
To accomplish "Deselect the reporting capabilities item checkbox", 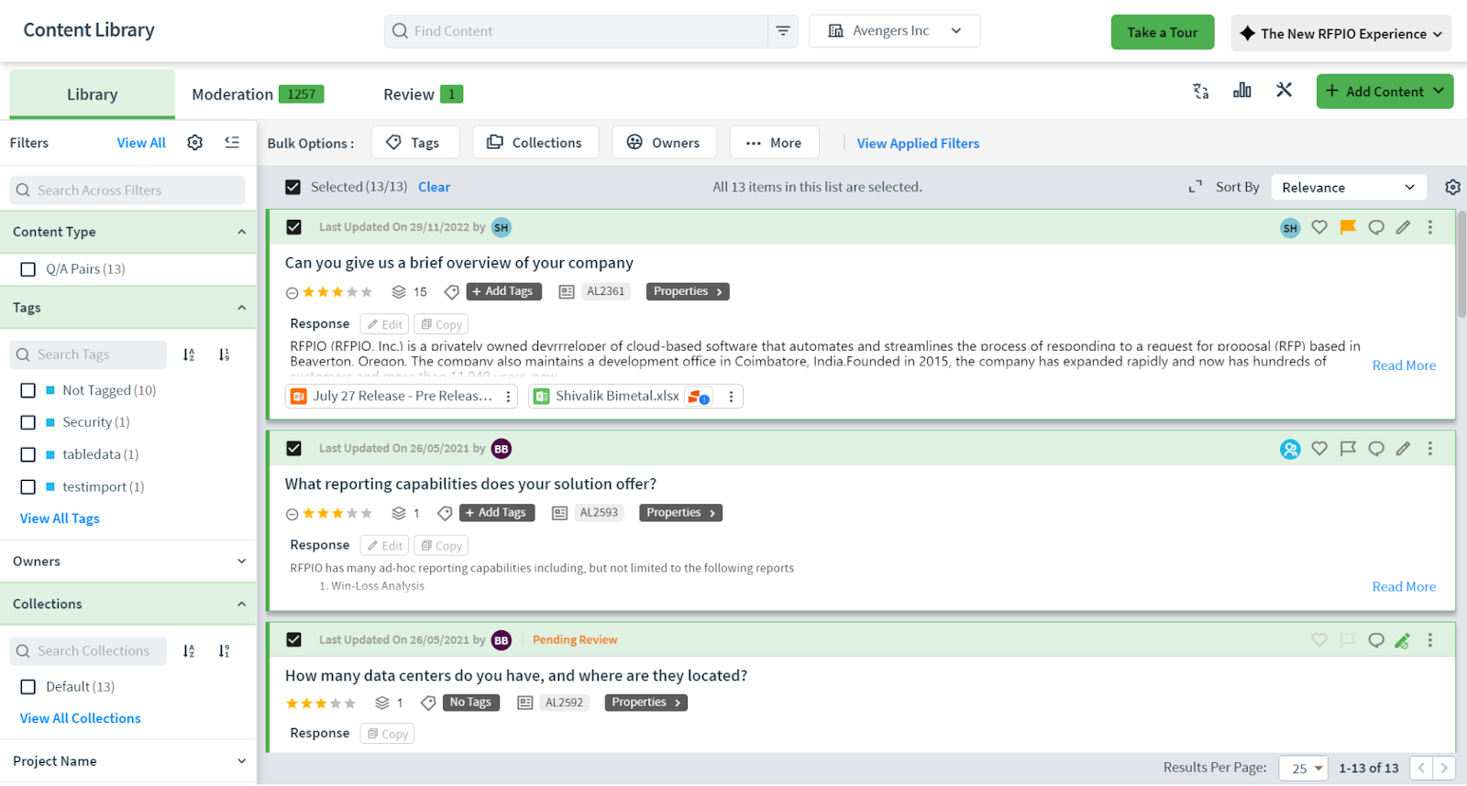I will 293,449.
